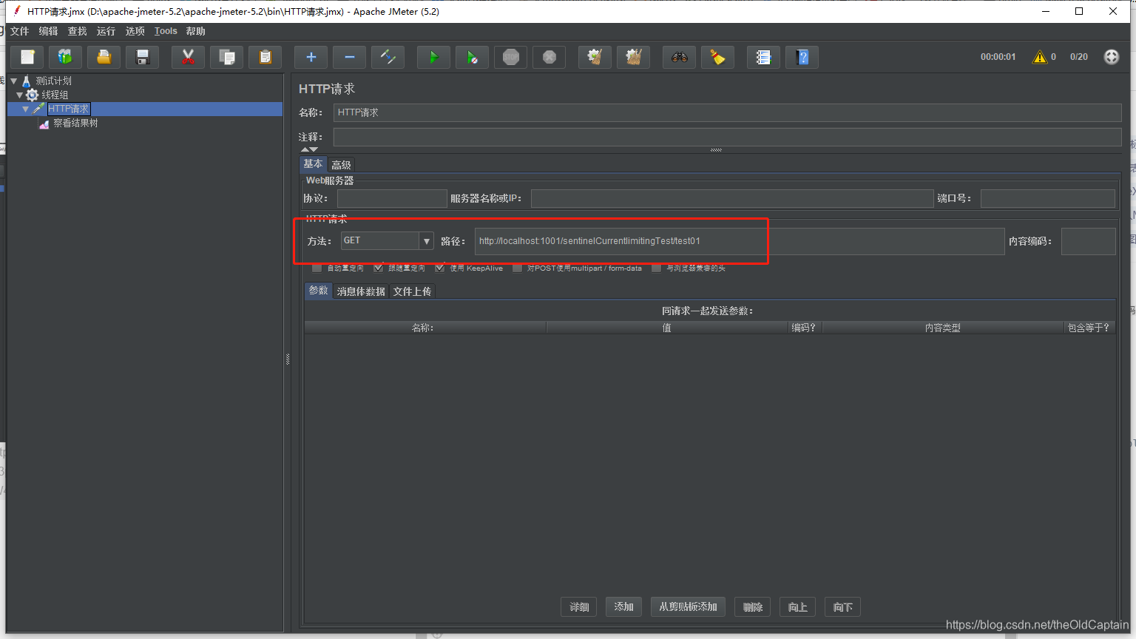Click the 服务器名称或IP field
This screenshot has height=639, width=1136.
click(x=732, y=198)
